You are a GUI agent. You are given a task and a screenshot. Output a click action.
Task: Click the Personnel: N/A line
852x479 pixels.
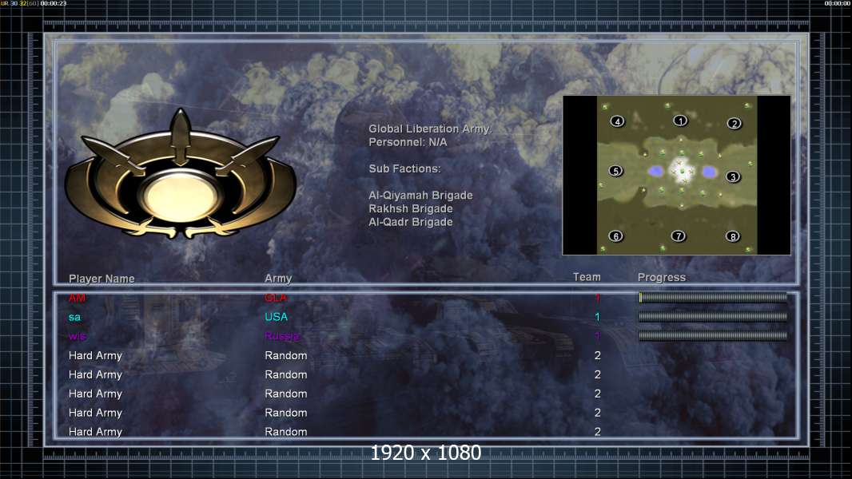[x=408, y=142]
